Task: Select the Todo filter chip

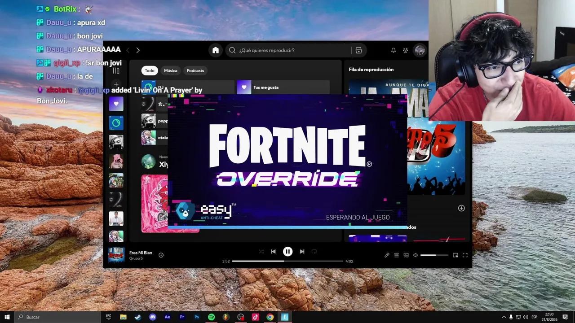Action: pos(150,70)
